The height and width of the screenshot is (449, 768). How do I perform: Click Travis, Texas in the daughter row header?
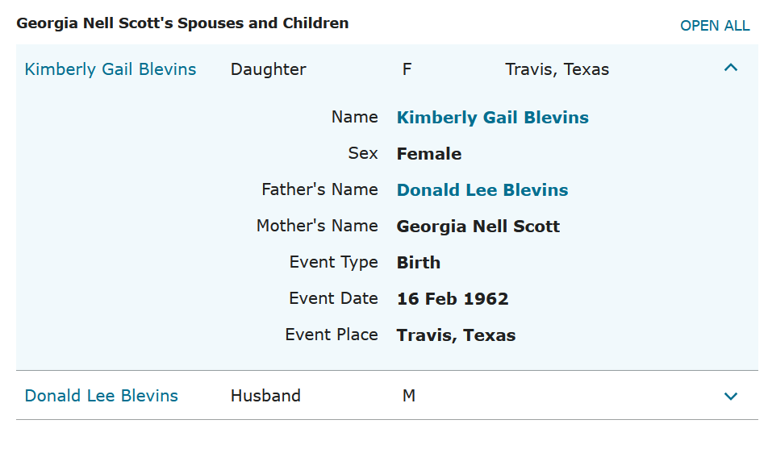[557, 69]
